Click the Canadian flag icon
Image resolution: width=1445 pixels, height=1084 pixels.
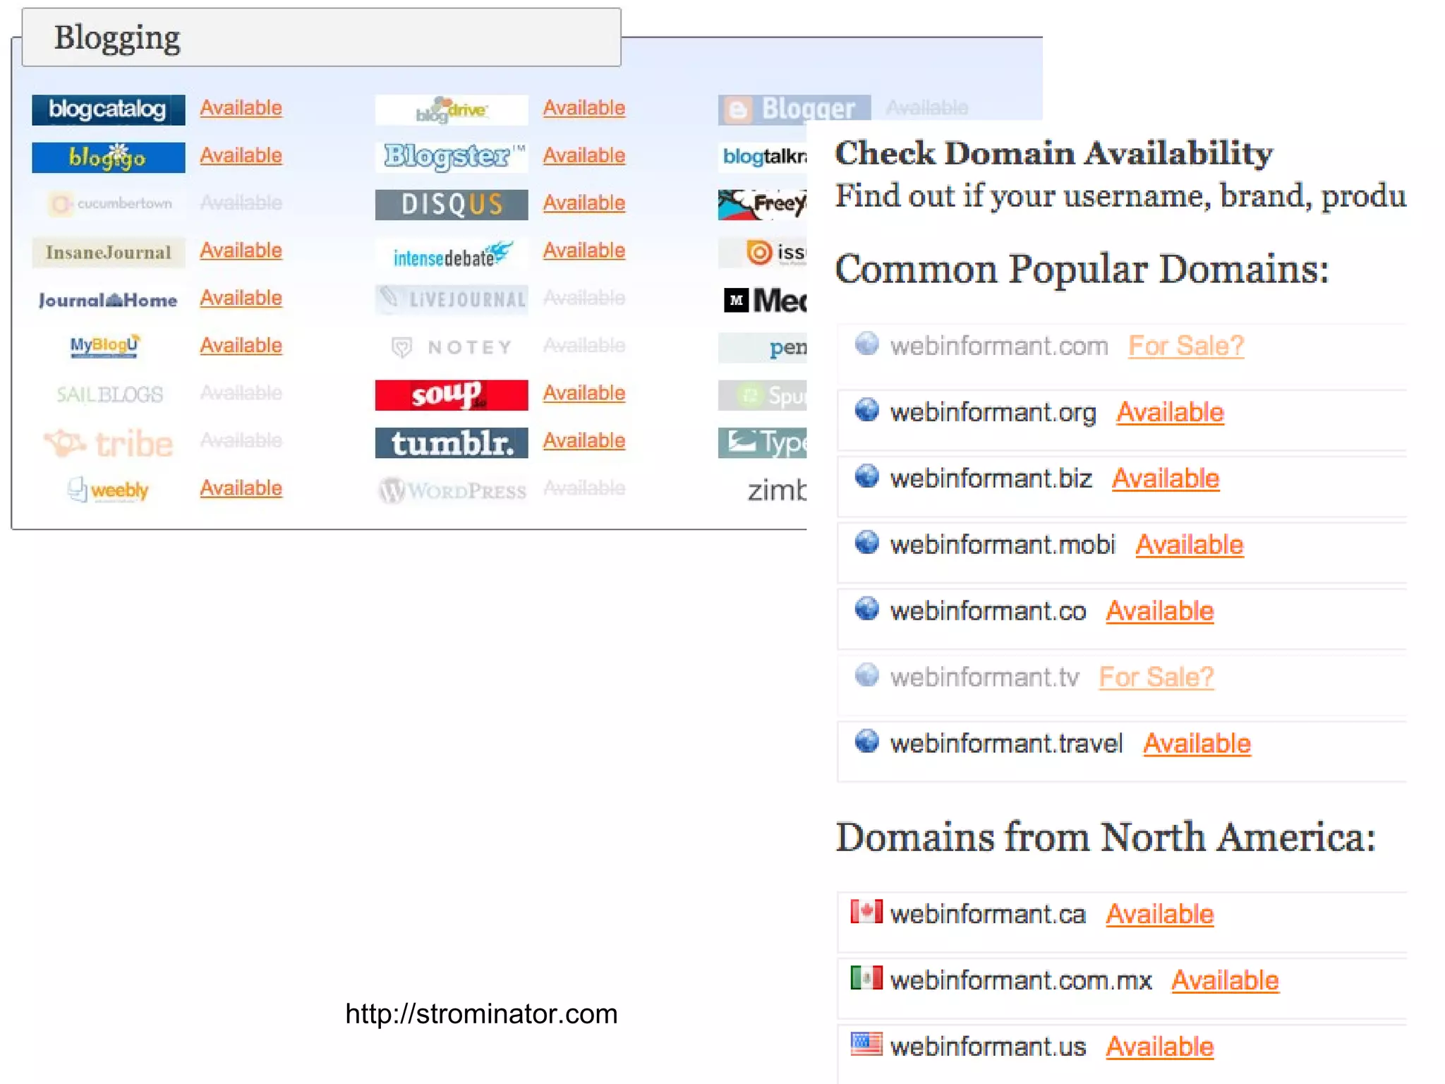point(866,912)
